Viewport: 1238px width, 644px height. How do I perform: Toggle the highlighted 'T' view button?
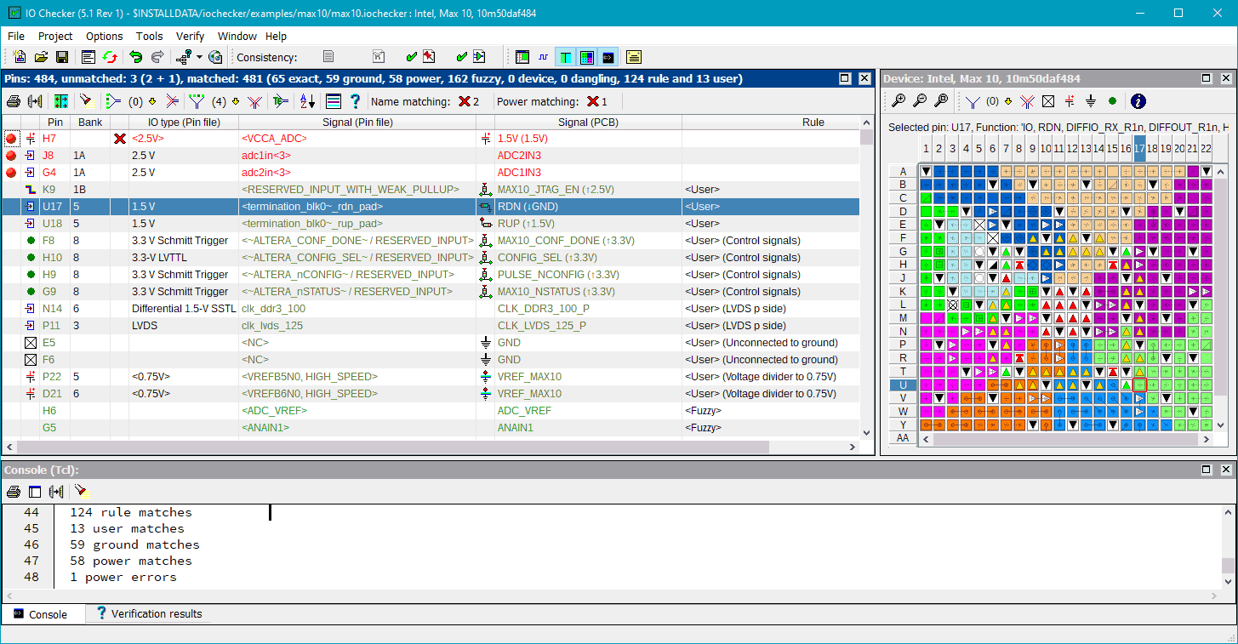coord(566,57)
